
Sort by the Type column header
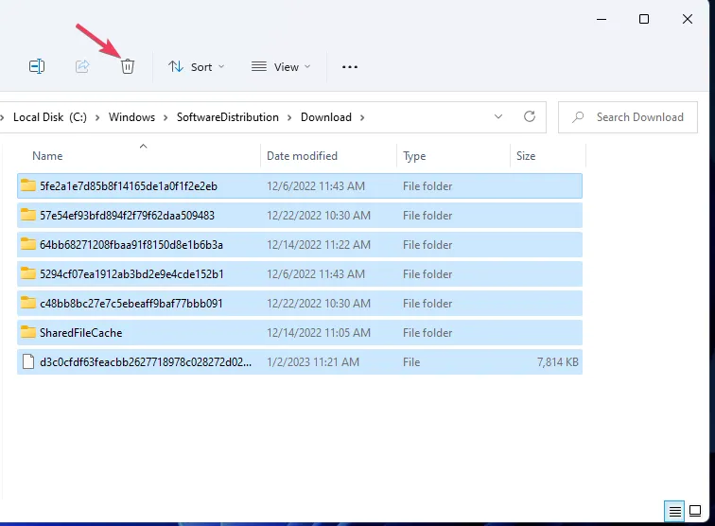(414, 156)
